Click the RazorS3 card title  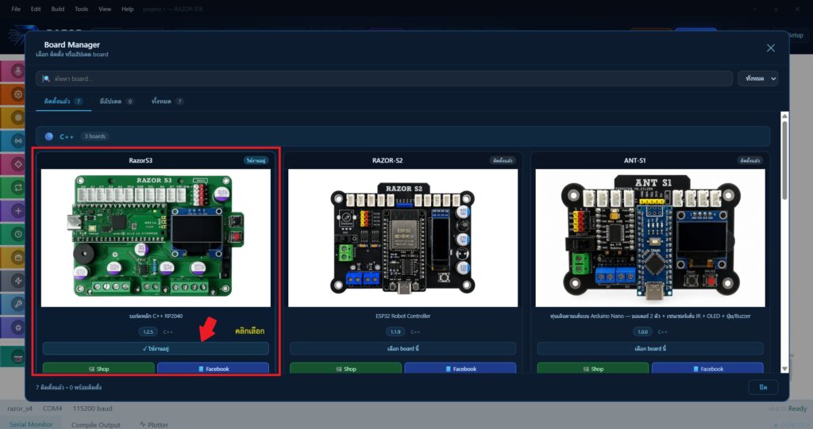(141, 161)
